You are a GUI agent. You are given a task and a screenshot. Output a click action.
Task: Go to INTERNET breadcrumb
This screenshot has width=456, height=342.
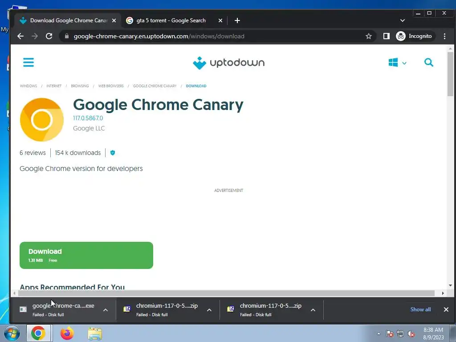pos(54,86)
